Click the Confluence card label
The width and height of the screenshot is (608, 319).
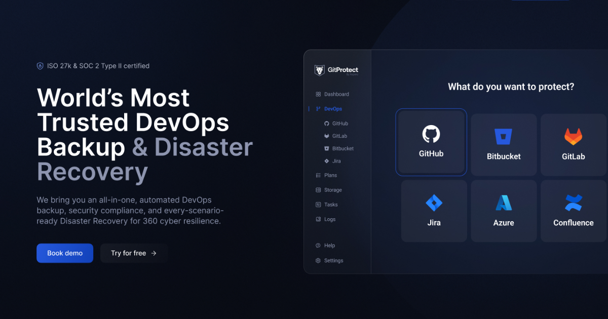(574, 223)
